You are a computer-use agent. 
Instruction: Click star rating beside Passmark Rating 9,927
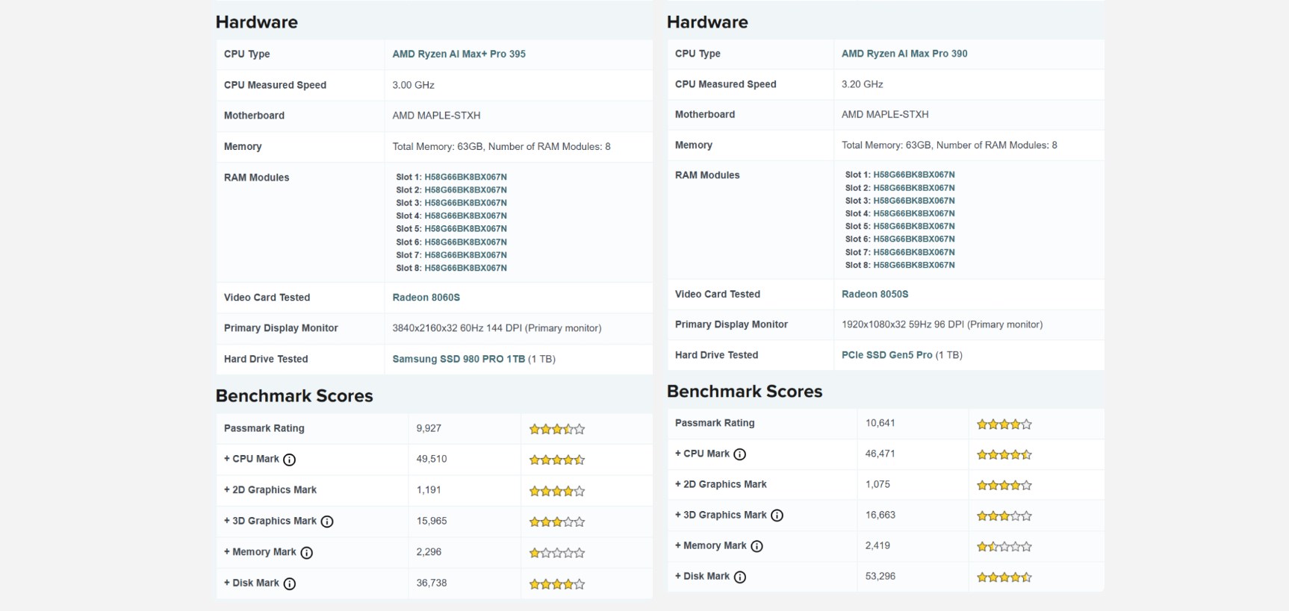point(556,429)
